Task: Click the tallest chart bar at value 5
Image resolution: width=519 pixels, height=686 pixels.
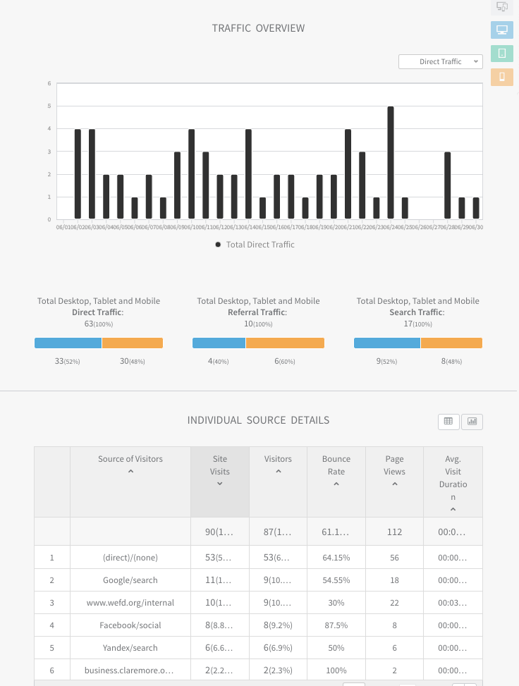Action: [391, 162]
